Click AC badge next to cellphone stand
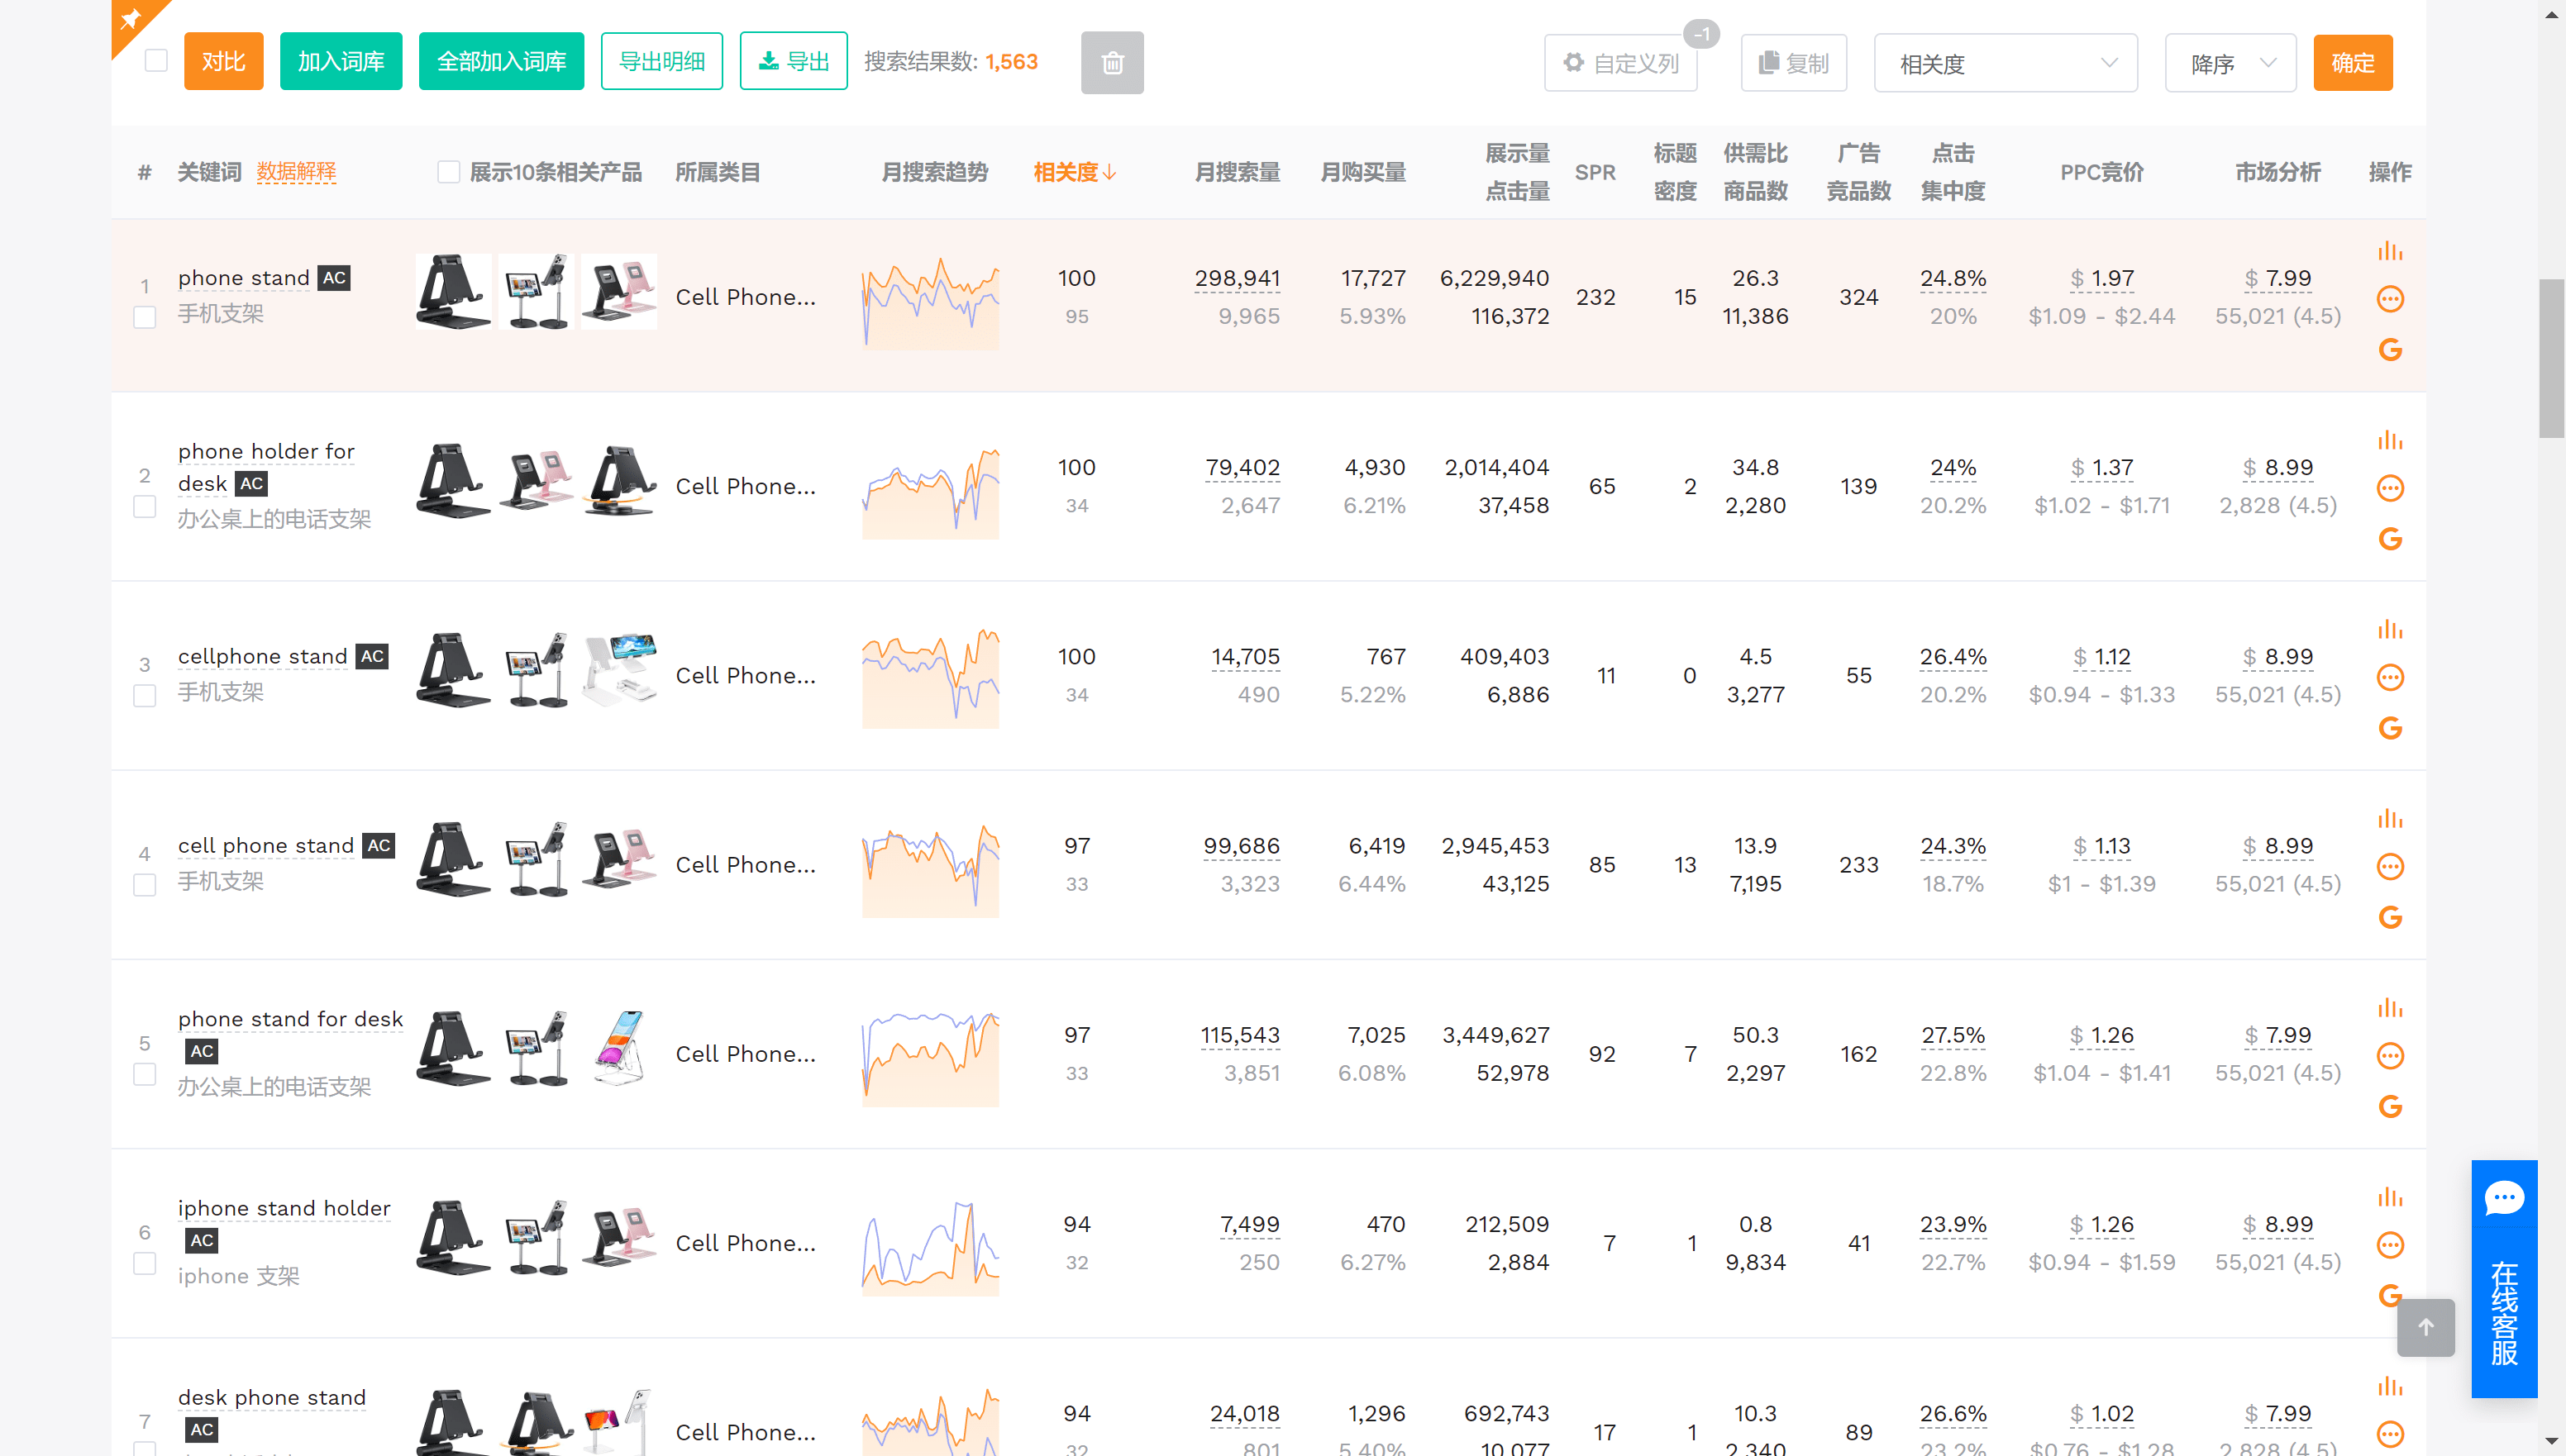 point(372,657)
